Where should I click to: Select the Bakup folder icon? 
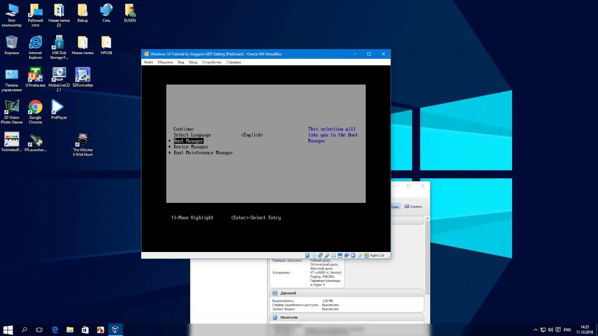point(83,14)
